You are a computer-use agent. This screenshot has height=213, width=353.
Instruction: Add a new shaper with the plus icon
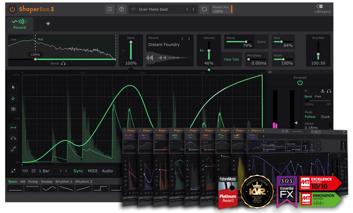pos(48,24)
